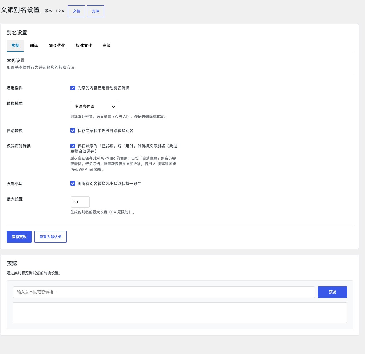This screenshot has height=354, width=365.
Task: Switch to the 常规 tab
Action: (15, 45)
